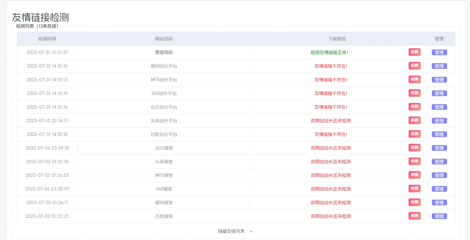Run 检测 for 360站长平台
Image resolution: width=470 pixels, height=240 pixels.
tap(414, 93)
